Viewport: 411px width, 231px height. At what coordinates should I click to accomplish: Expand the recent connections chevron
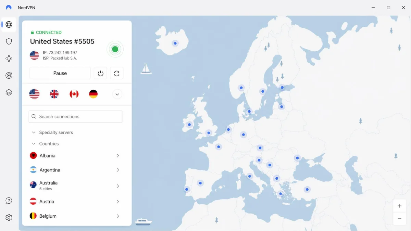pyautogui.click(x=117, y=94)
